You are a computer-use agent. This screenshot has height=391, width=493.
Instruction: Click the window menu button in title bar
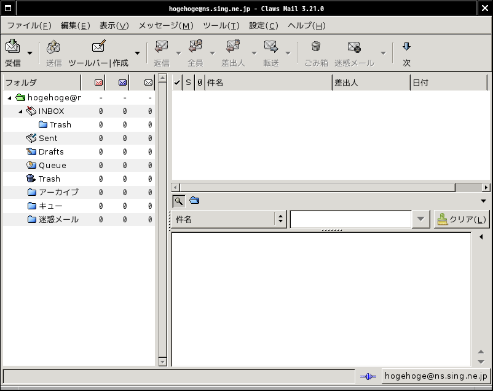(8, 8)
